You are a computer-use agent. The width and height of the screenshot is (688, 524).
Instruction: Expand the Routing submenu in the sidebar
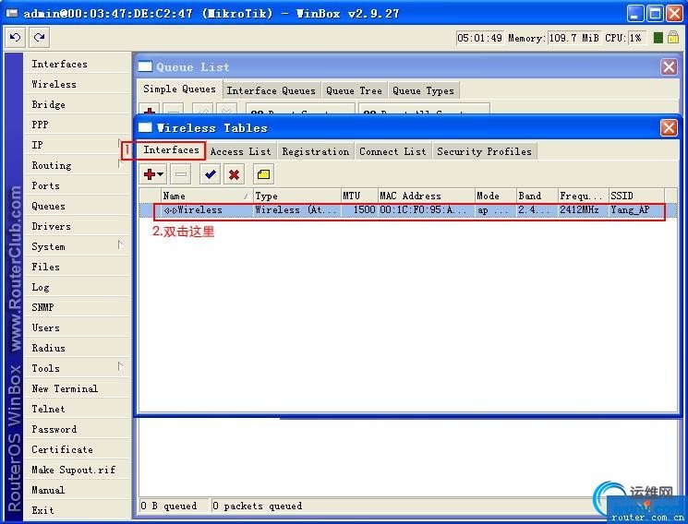click(x=77, y=165)
